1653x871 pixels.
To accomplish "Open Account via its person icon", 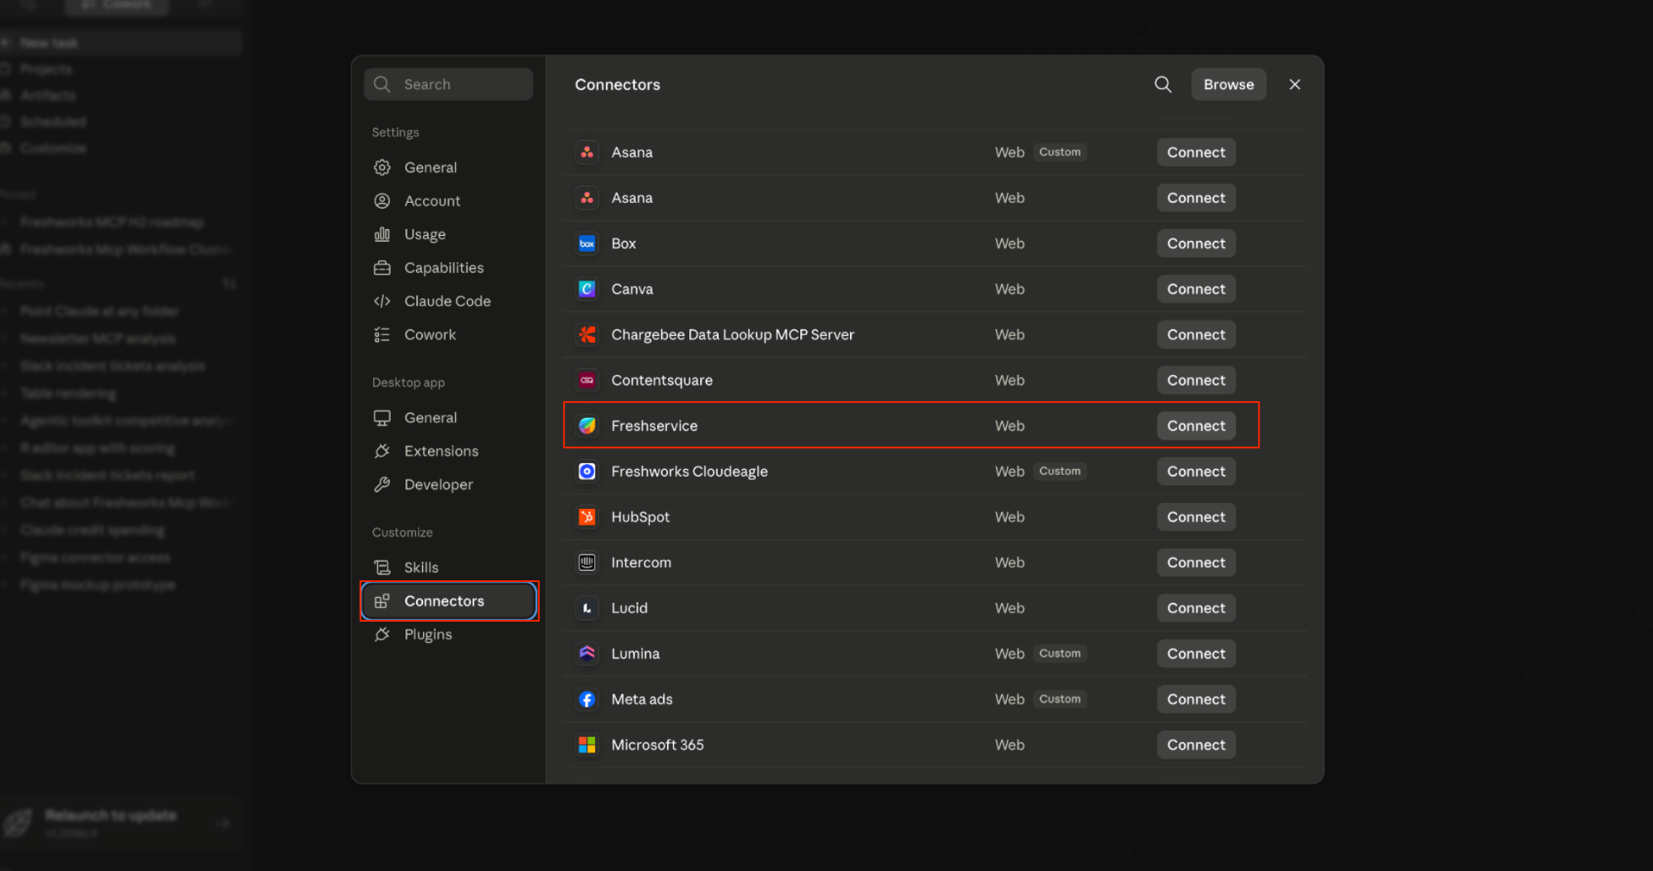I will 382,200.
